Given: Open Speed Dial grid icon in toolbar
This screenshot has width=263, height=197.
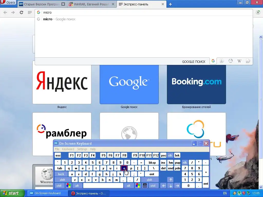Looking at the screenshot, I should 30,12.
